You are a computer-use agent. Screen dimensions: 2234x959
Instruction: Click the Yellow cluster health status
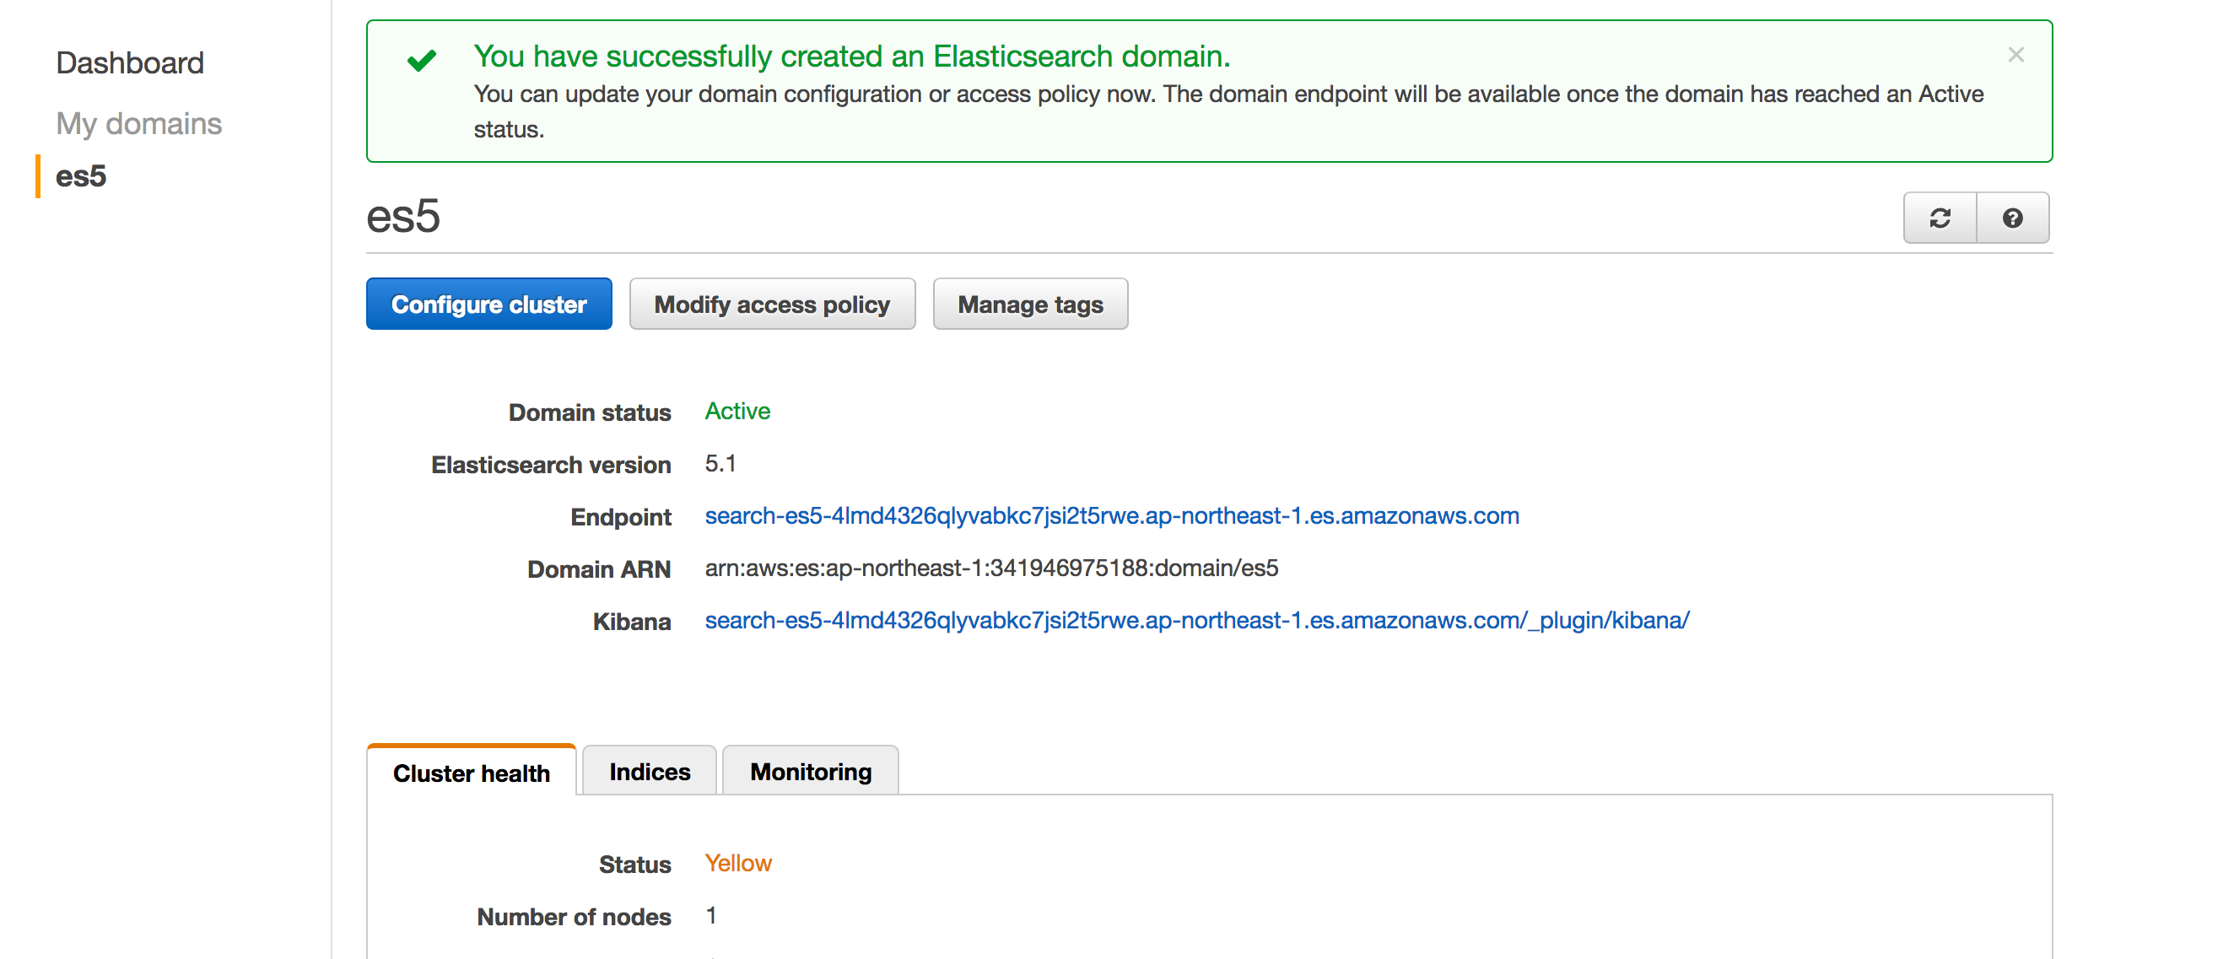click(x=738, y=863)
